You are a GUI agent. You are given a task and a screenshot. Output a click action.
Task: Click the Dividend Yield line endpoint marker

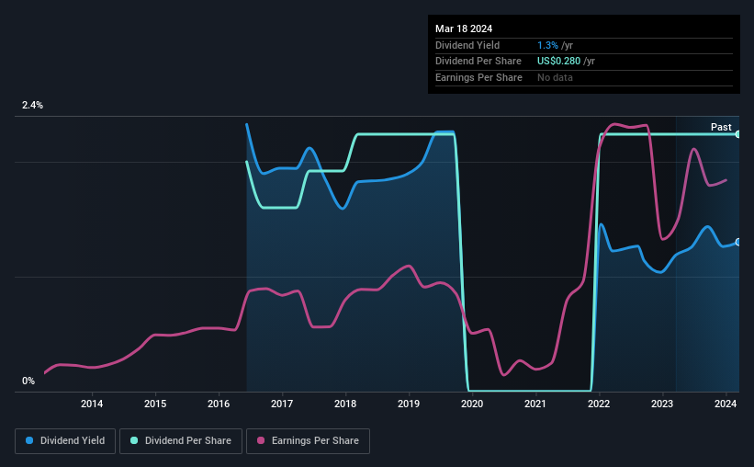pyautogui.click(x=738, y=242)
